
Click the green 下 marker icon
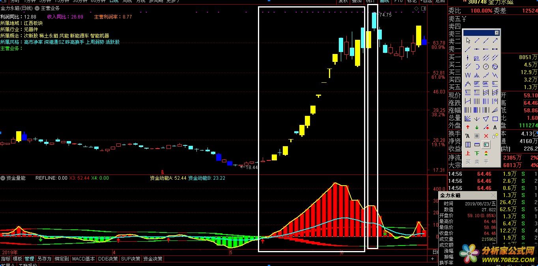tap(476, 153)
